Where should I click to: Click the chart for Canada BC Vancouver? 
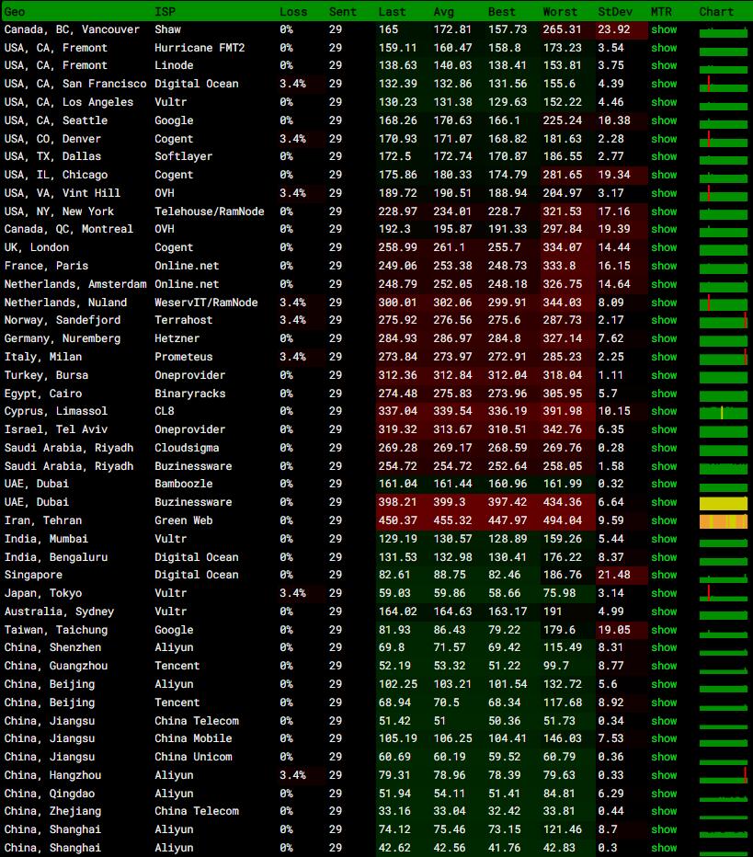pos(724,32)
